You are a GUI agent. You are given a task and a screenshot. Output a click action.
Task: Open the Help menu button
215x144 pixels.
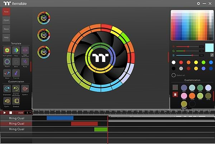(6, 37)
